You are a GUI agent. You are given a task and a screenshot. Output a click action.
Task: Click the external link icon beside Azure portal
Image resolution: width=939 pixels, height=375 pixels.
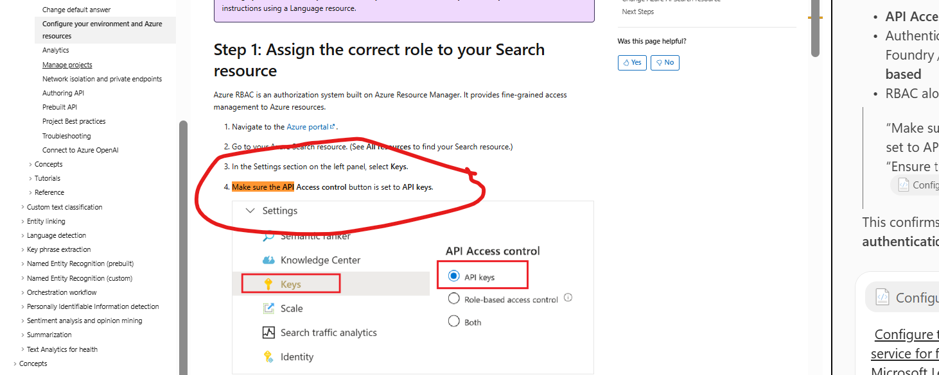[332, 127]
